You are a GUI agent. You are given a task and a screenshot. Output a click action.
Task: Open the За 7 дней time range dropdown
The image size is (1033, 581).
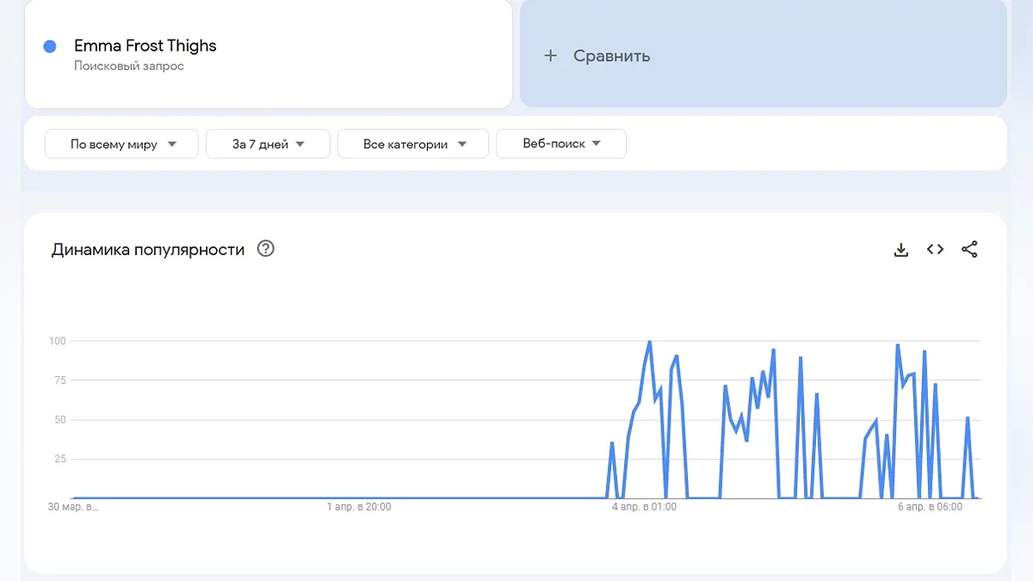(268, 145)
